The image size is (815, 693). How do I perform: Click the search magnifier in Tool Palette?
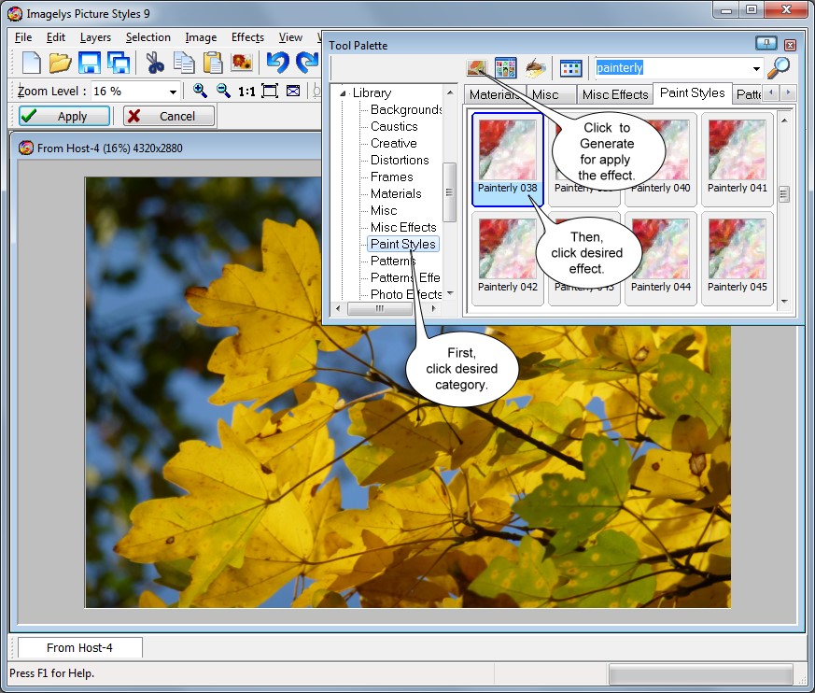coord(779,67)
